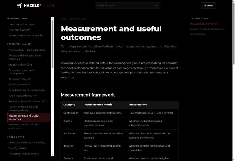Click the sidebar scrollbar down arrow
The width and height of the screenshot is (235, 161).
[53, 154]
